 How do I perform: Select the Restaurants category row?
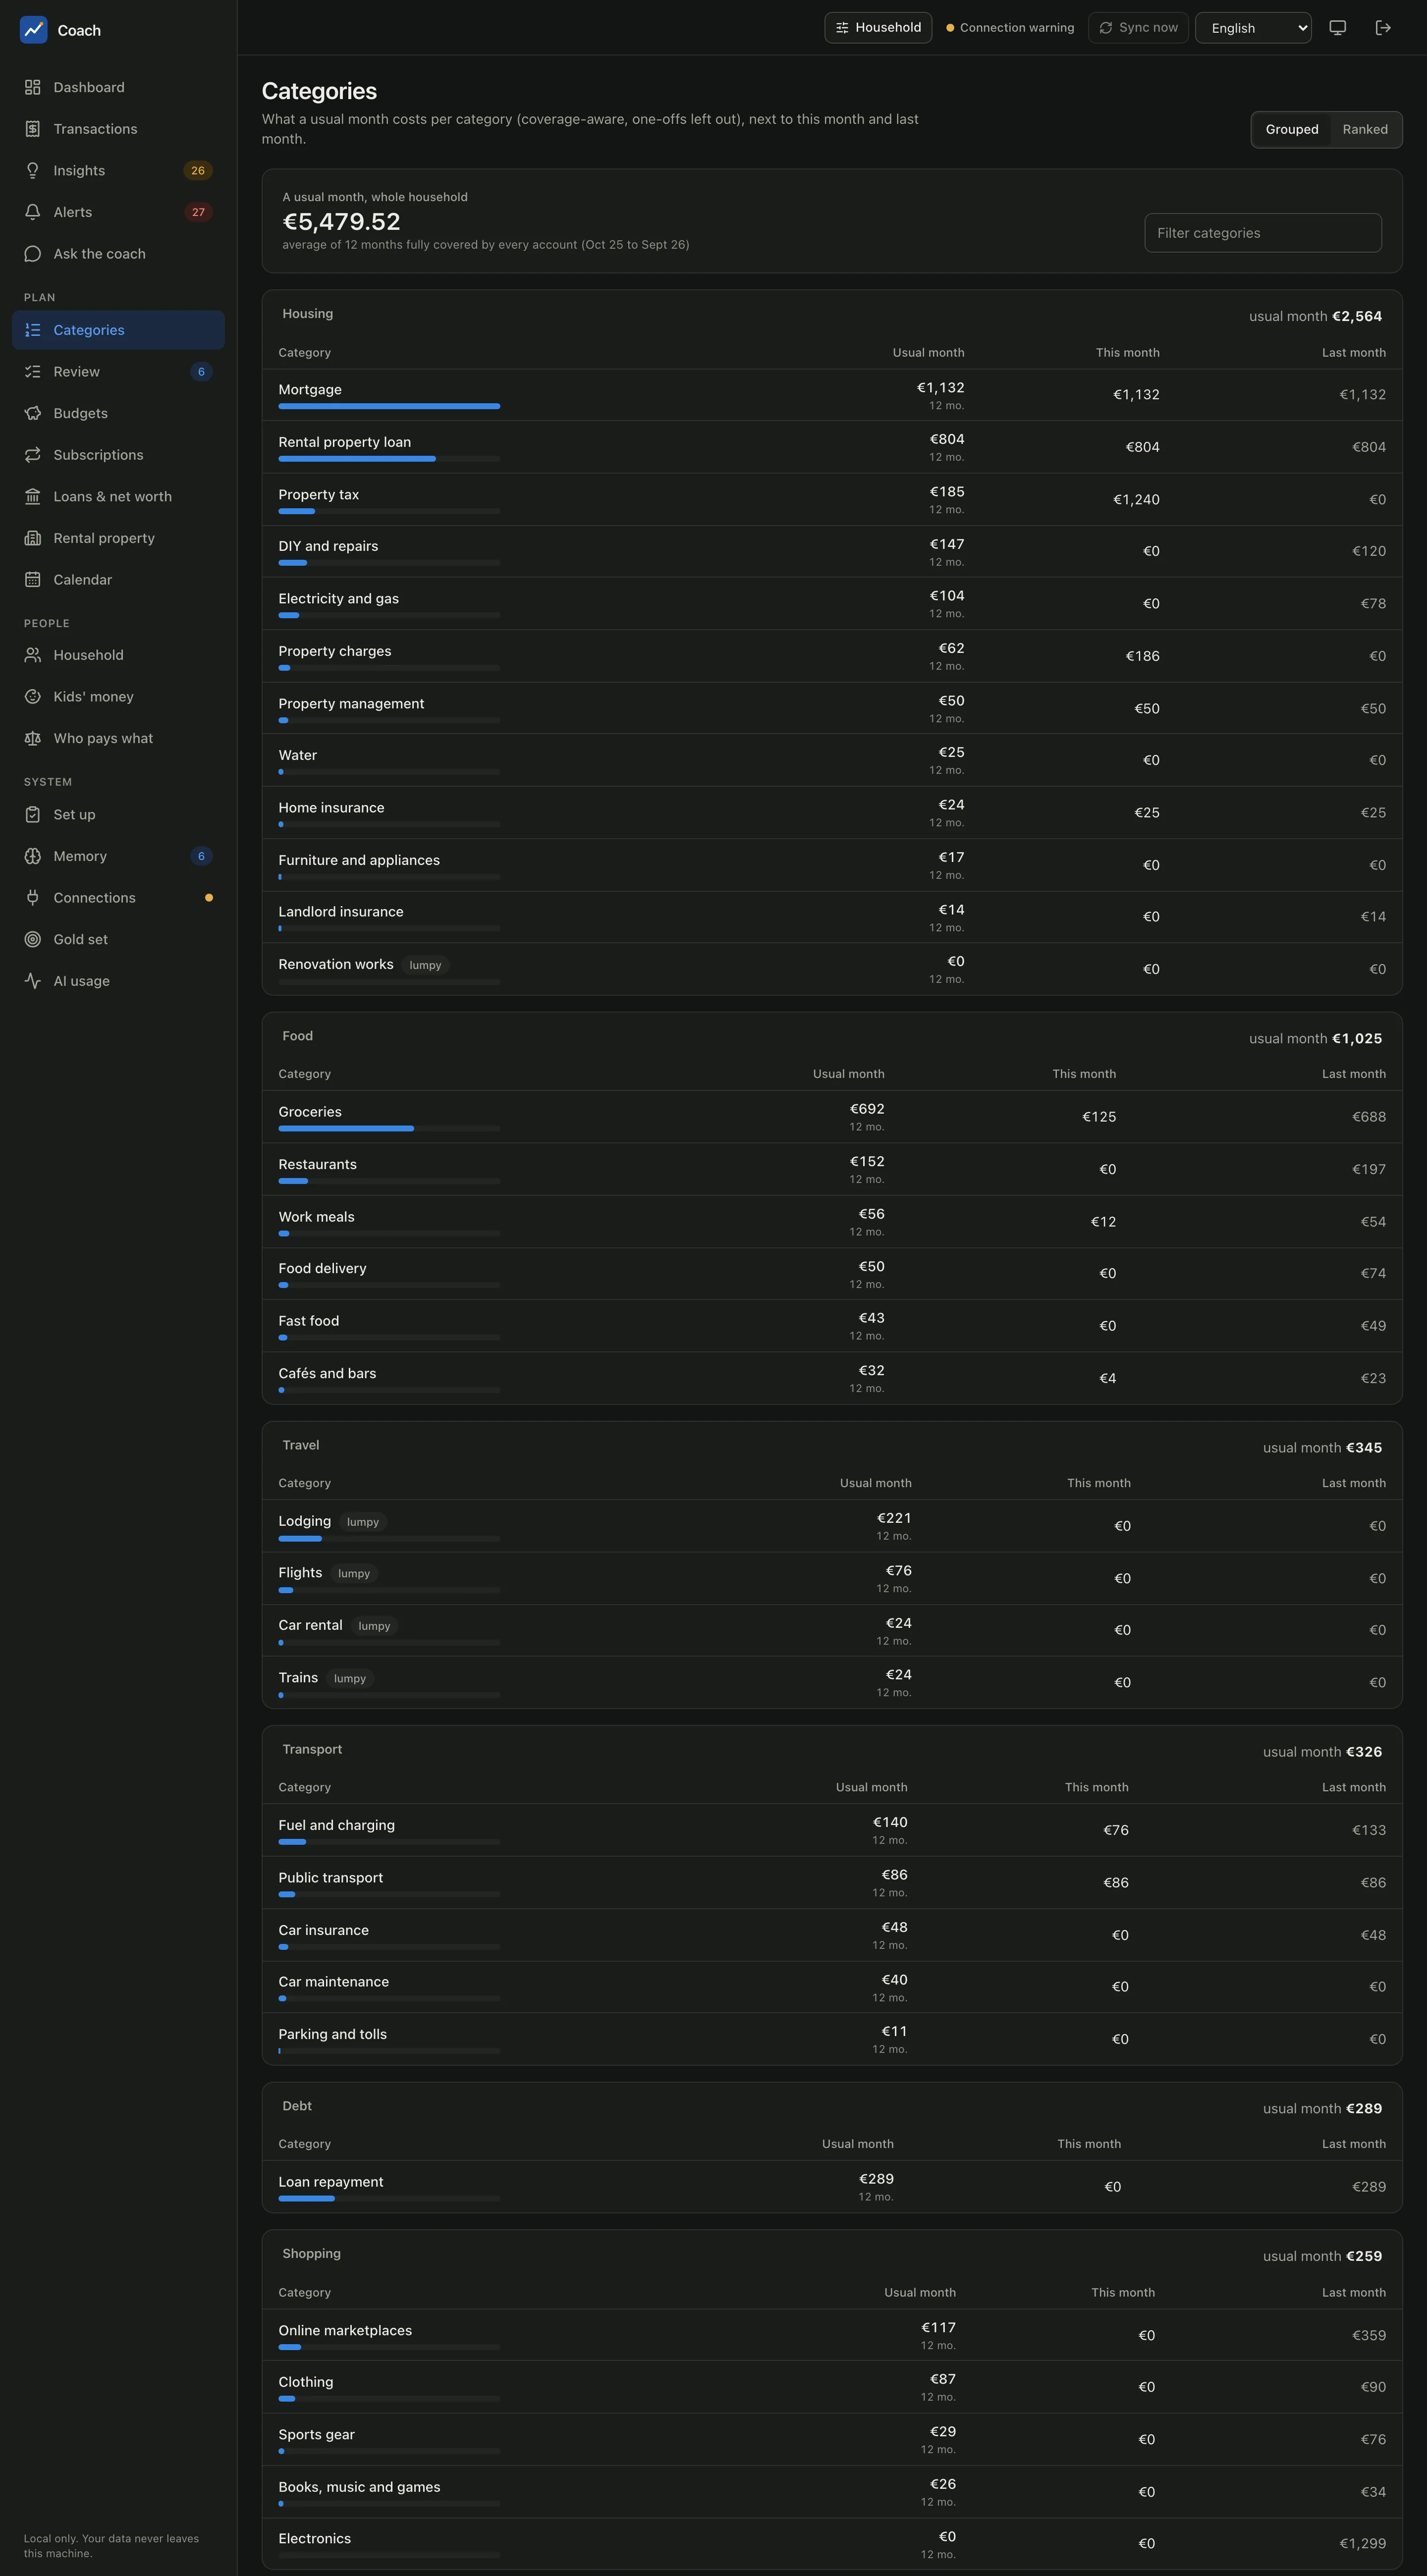(832, 1170)
